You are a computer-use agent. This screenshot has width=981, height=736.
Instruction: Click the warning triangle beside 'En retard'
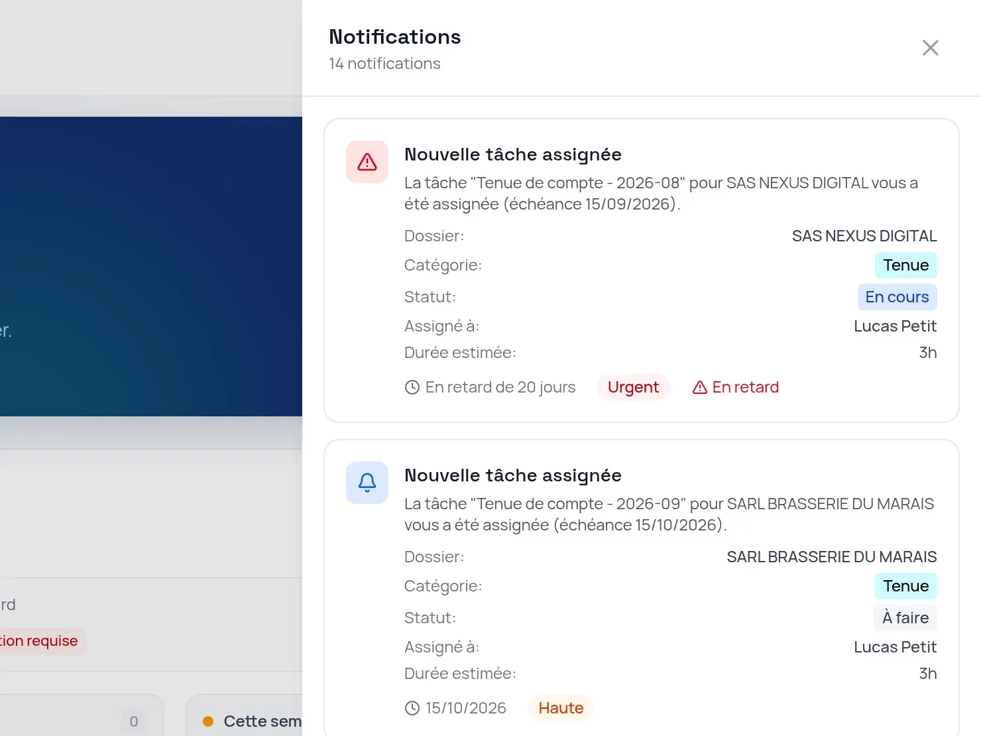click(700, 387)
